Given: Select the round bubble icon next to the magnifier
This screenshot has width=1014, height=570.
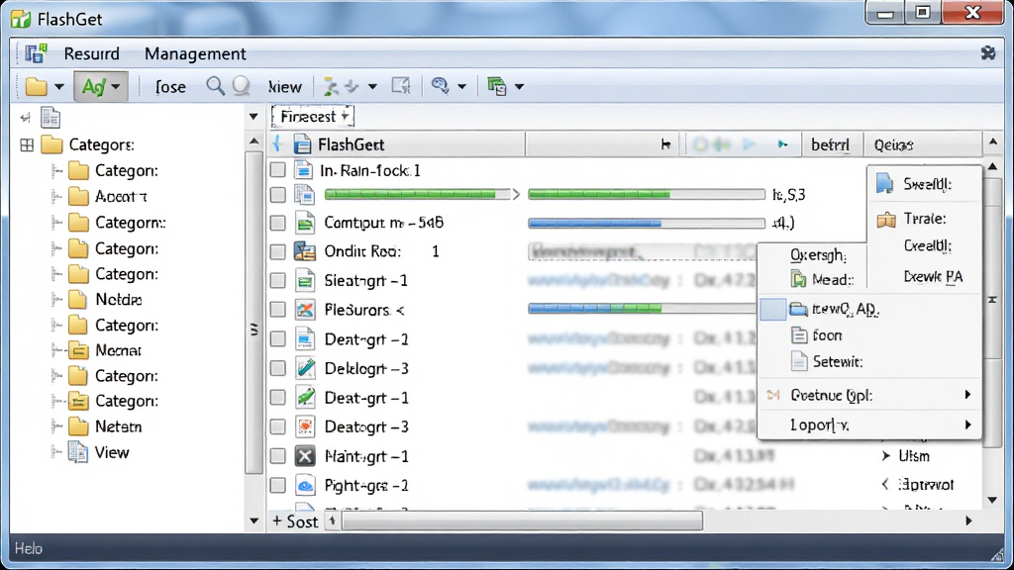Looking at the screenshot, I should pos(241,86).
